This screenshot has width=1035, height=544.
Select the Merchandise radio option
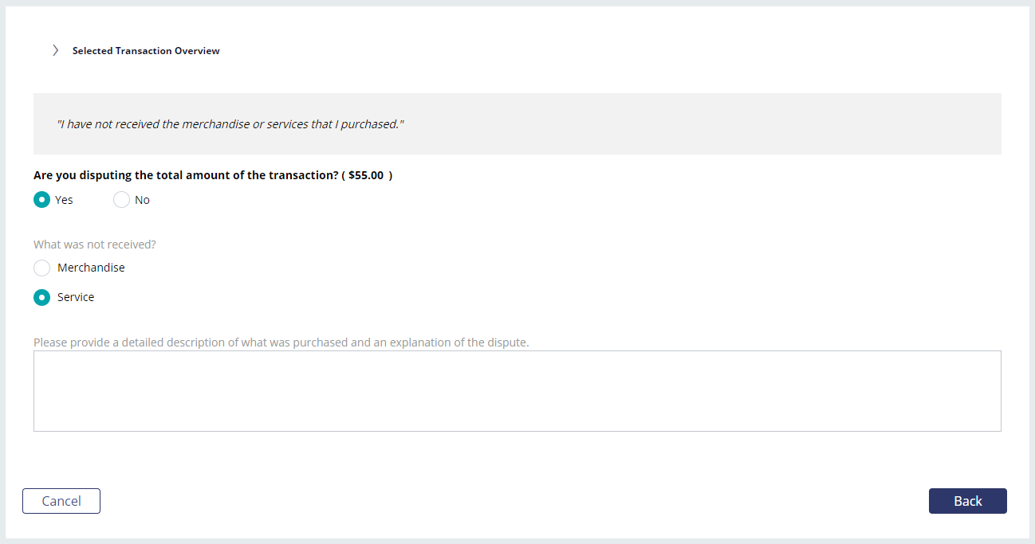[x=41, y=268]
